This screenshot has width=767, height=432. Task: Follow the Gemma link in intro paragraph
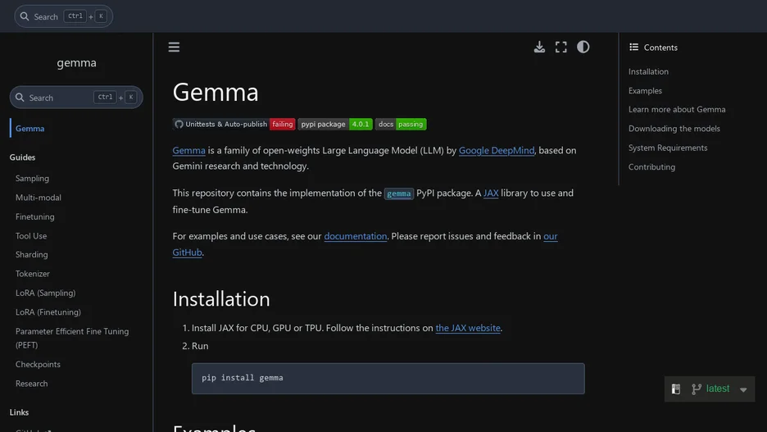188,150
